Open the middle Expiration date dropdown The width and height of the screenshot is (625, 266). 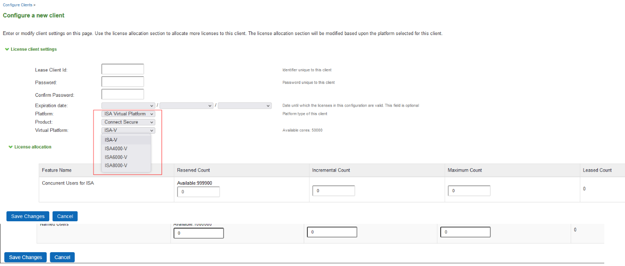click(x=187, y=106)
